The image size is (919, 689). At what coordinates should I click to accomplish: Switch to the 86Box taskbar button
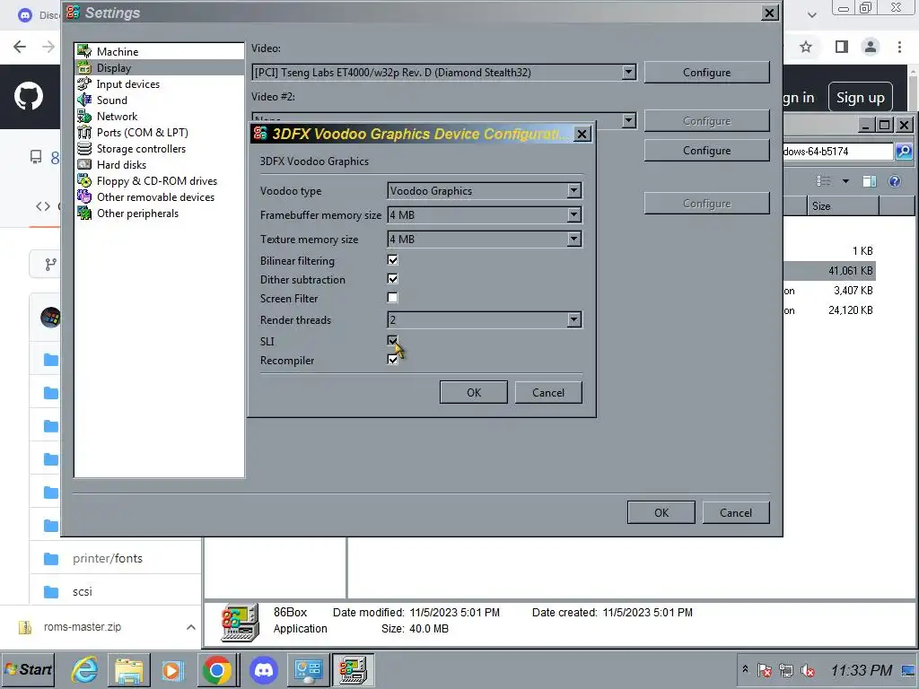click(x=354, y=669)
